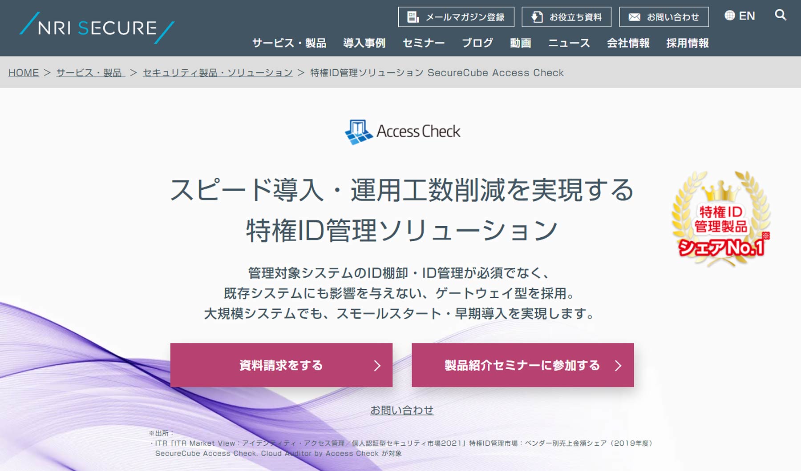Open 動画 menu item
801x471 pixels.
(521, 43)
